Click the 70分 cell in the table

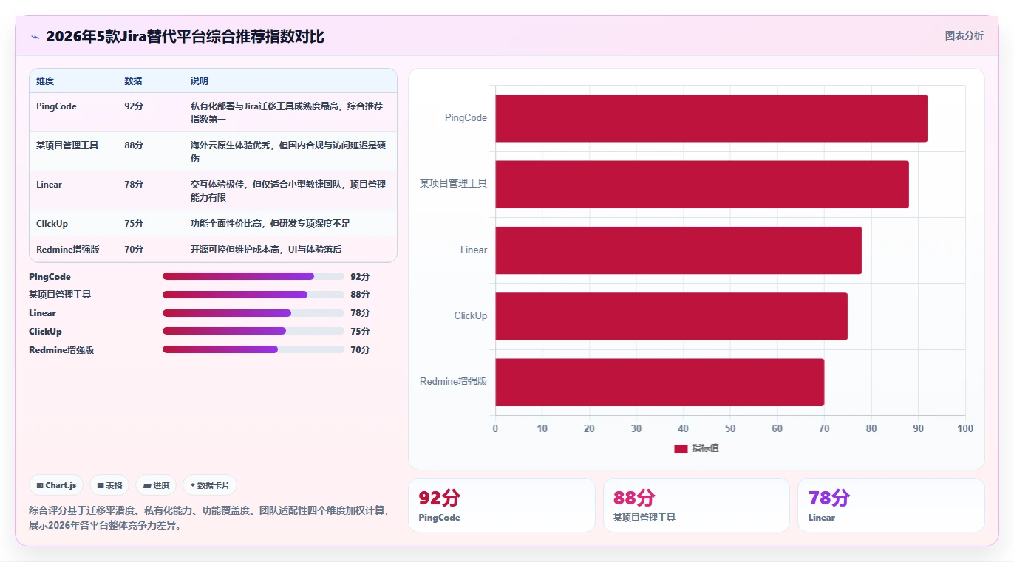[x=134, y=250]
